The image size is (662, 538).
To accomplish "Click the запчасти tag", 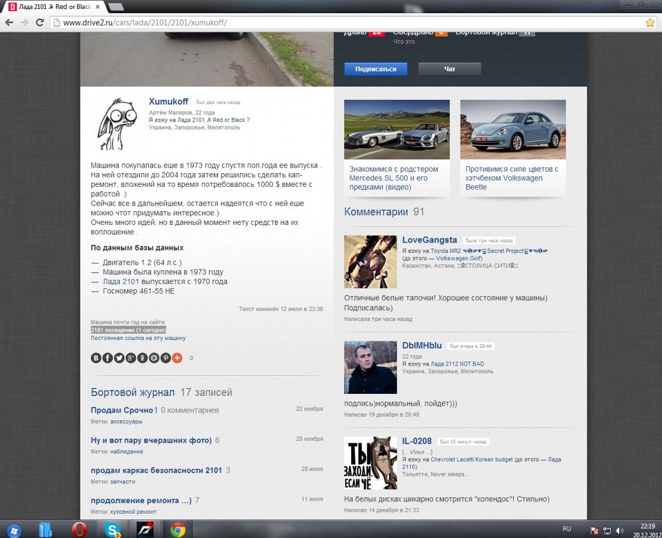I will coord(123,481).
